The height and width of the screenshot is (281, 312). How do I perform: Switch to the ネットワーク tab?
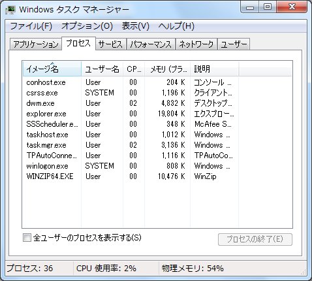coord(196,44)
